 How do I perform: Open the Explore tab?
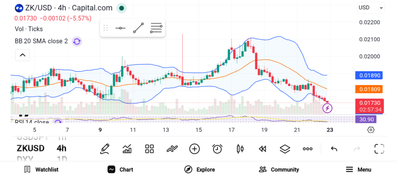tap(199, 170)
